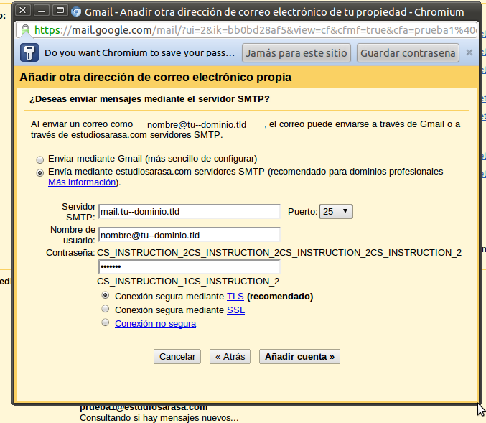Close the Gmail popup window

pos(23,11)
